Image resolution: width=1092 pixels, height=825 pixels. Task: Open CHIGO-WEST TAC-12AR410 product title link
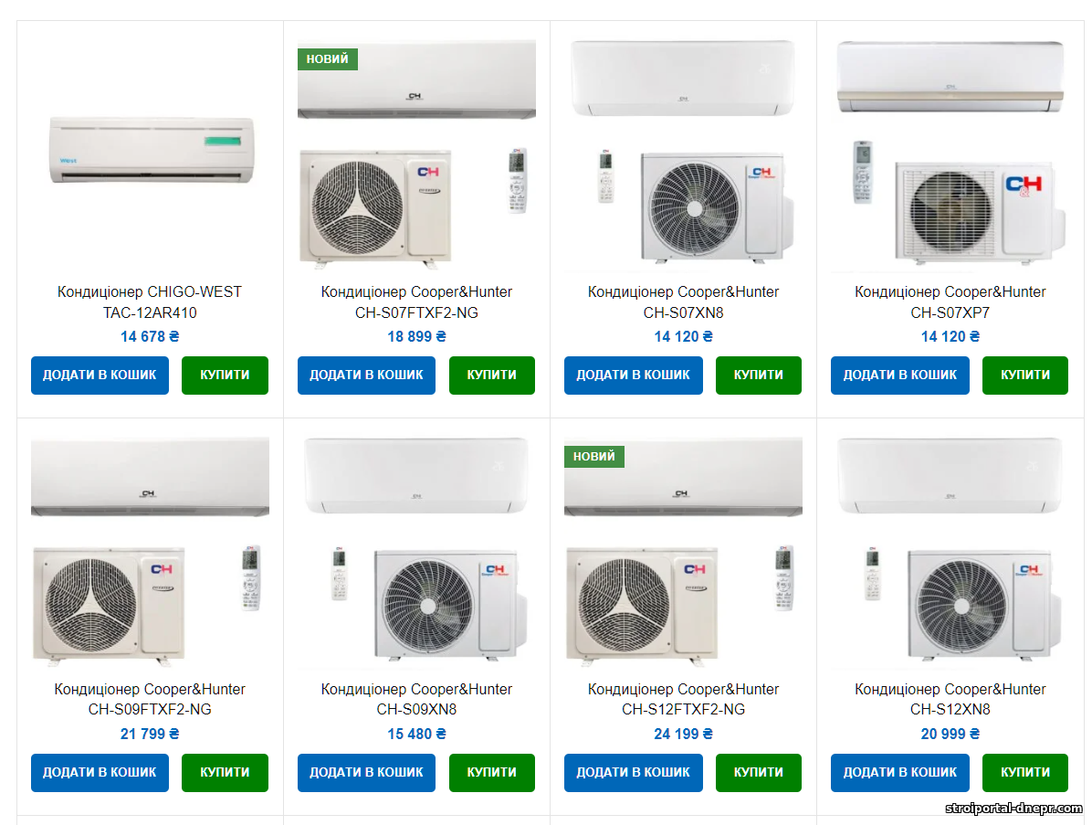click(150, 302)
